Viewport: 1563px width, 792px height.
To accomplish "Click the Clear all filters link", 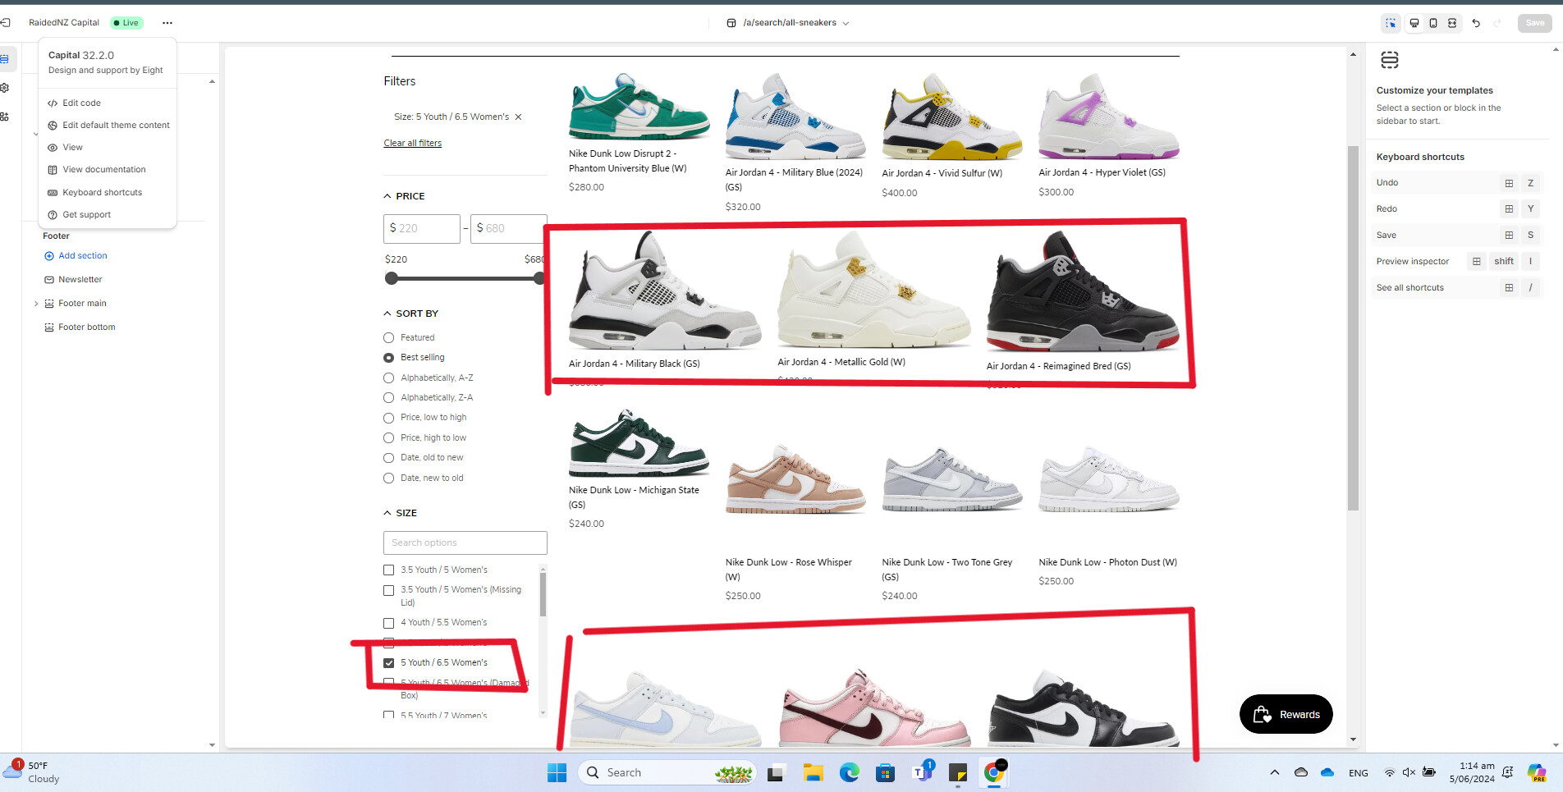I will [412, 144].
